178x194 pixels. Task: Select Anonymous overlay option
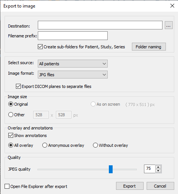pos(45,145)
